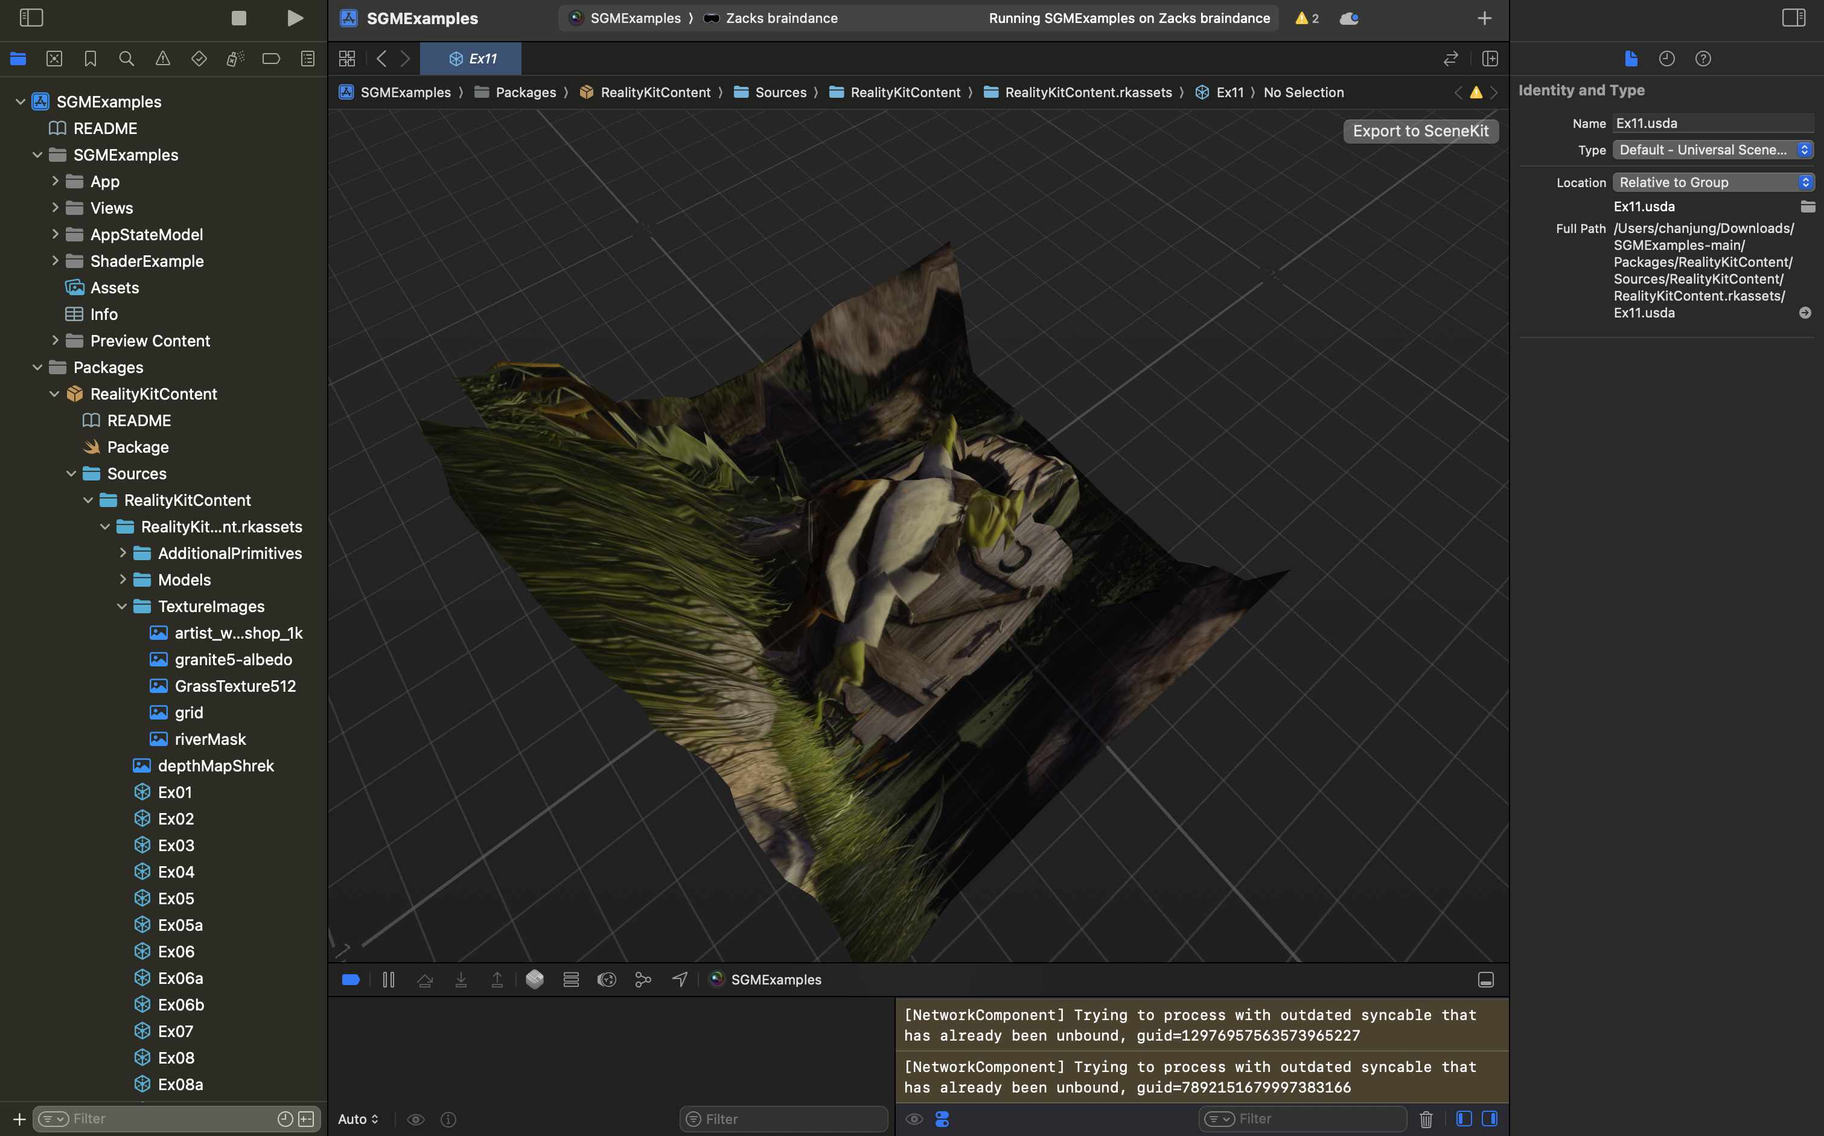Click the two warnings indicator in toolbar
The width and height of the screenshot is (1824, 1136).
1306,18
